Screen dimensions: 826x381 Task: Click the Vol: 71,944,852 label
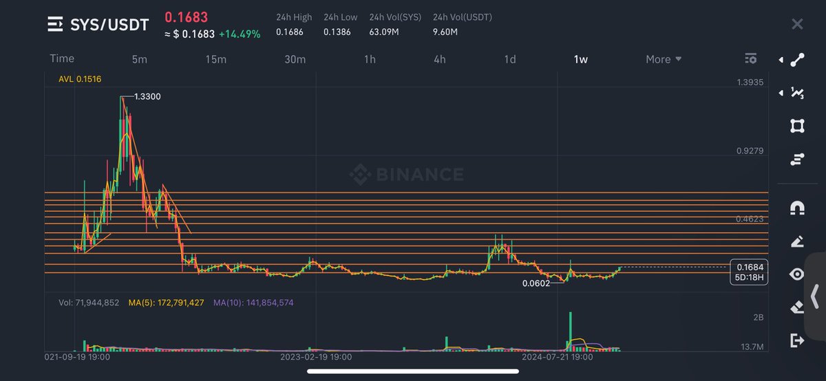tap(90, 302)
